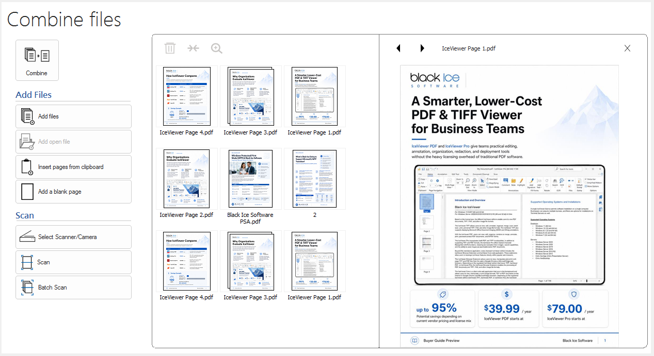Select the IceViewer Page 2.pdf thumbnail
Screen dimensions: 654x356
tap(187, 179)
